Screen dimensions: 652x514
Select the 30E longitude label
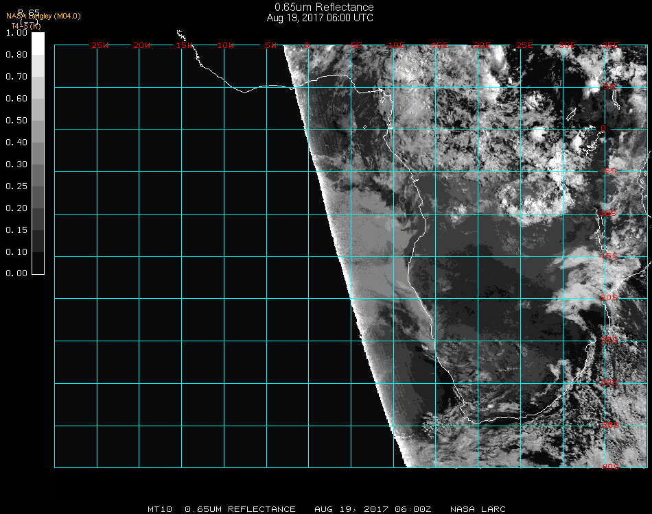[567, 45]
